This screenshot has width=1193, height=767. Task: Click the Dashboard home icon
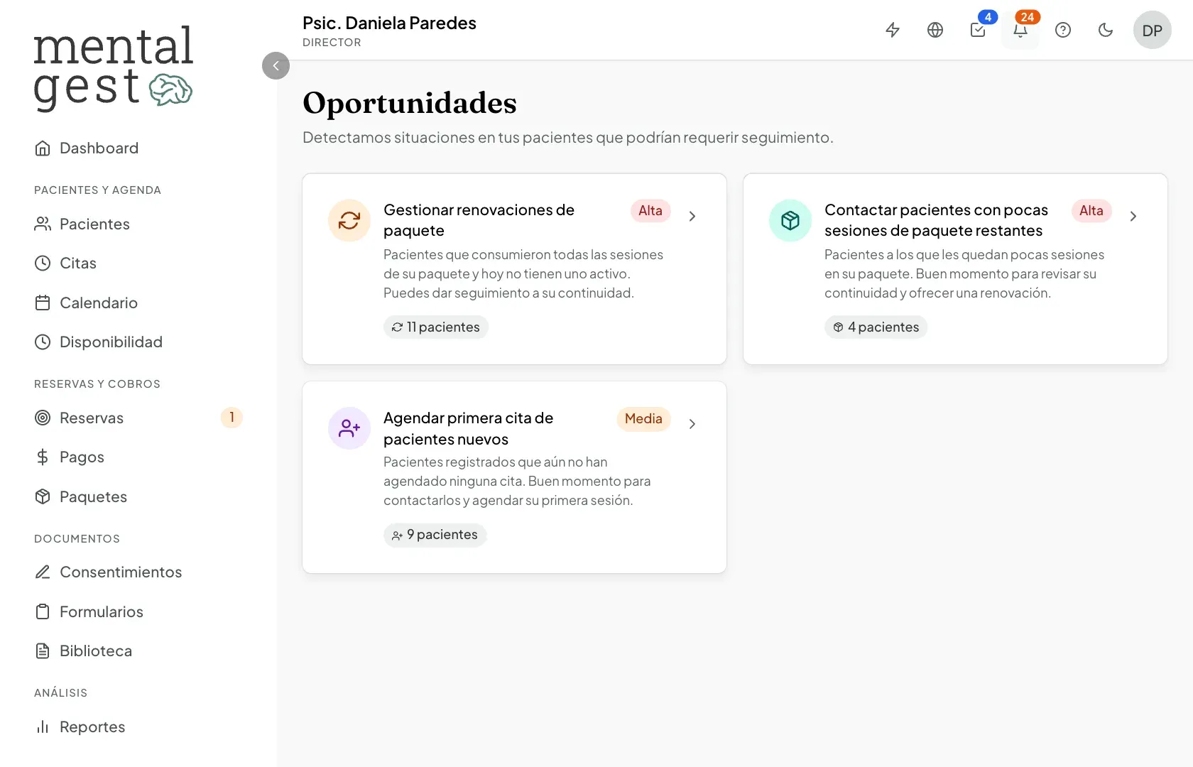tap(43, 148)
